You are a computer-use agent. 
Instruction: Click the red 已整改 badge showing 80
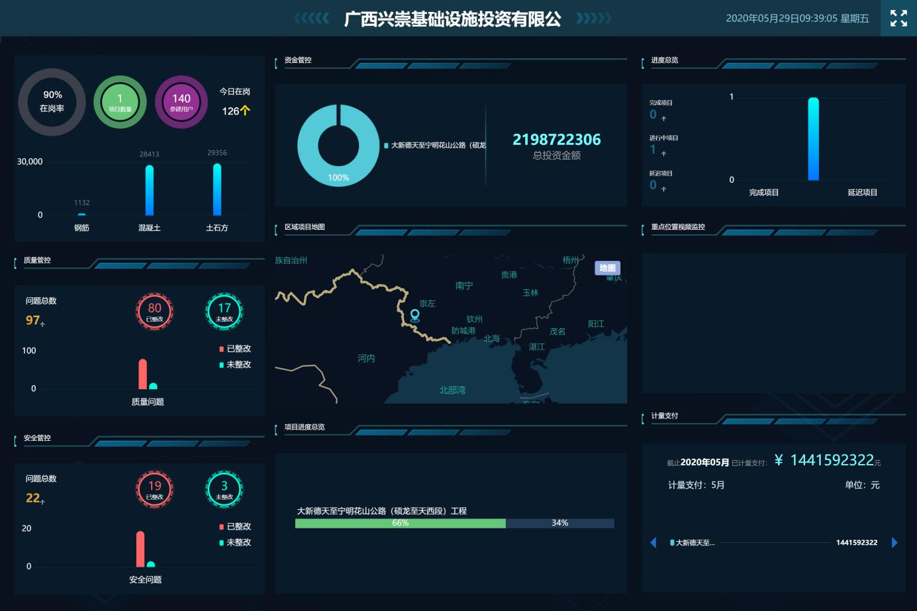tap(154, 311)
